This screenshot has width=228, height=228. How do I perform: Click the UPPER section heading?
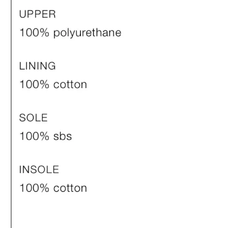point(37,14)
